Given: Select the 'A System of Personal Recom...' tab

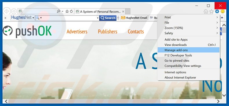Looking at the screenshot, I should (100, 12).
